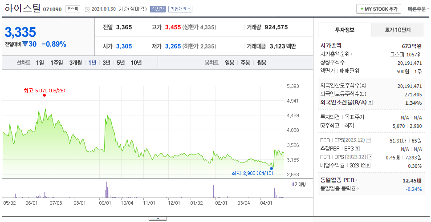The height and width of the screenshot is (222, 431).
Task: Click the 동일업종 PER value 12.45배
Action: 412,181
